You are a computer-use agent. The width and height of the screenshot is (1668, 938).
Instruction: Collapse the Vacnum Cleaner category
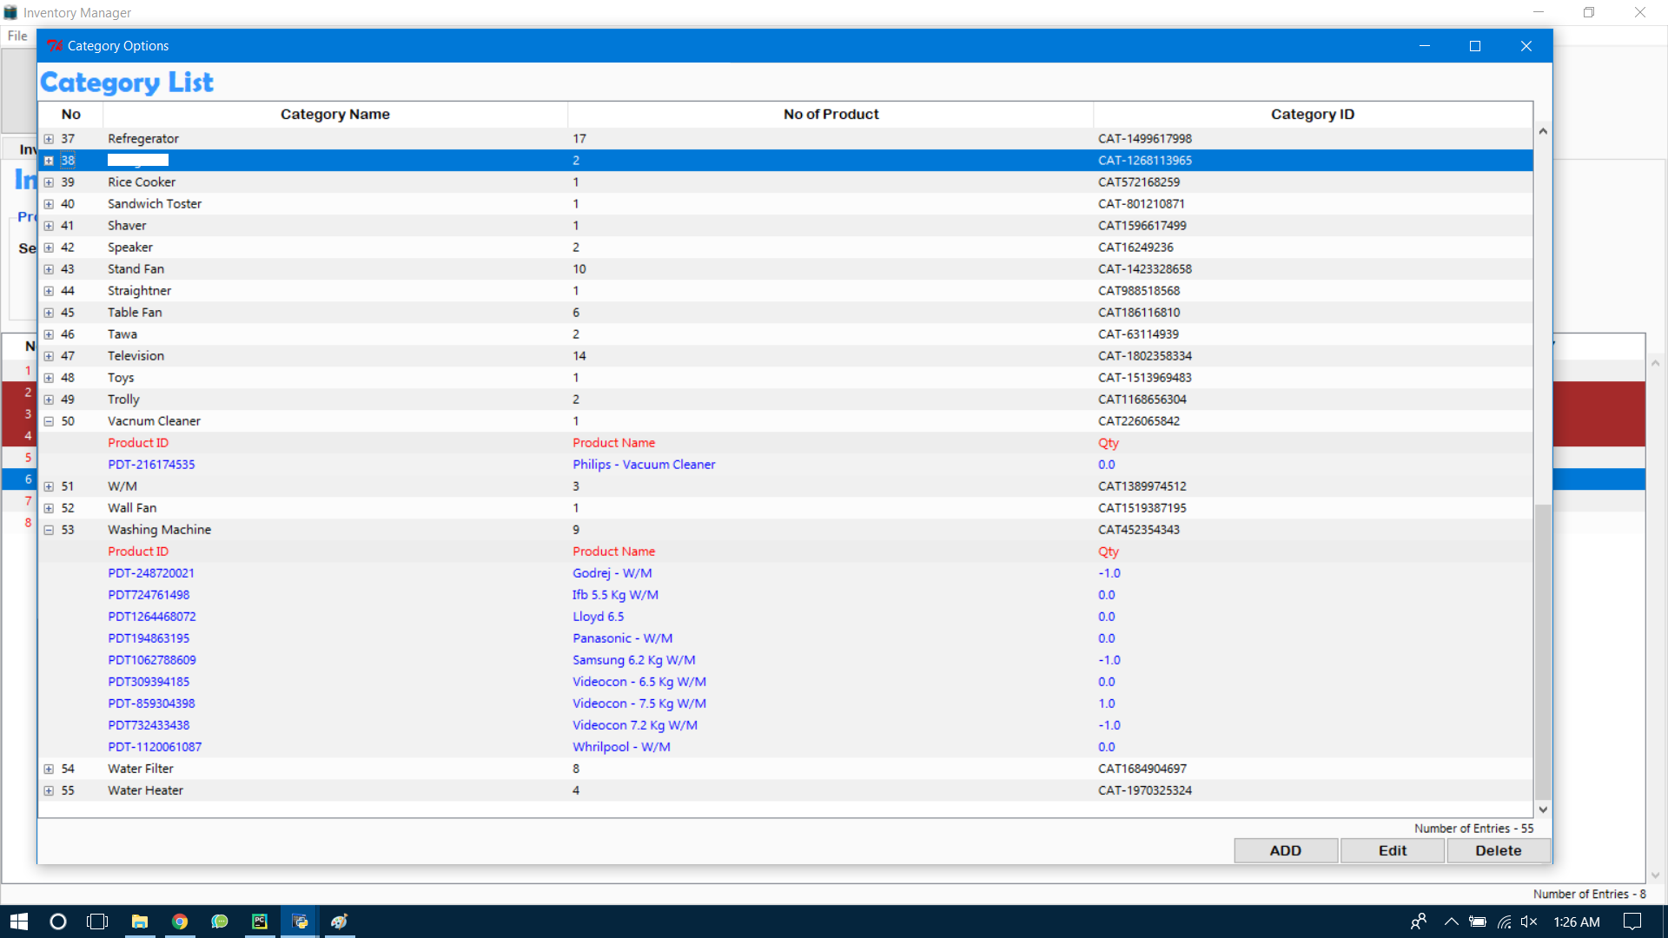click(x=49, y=421)
